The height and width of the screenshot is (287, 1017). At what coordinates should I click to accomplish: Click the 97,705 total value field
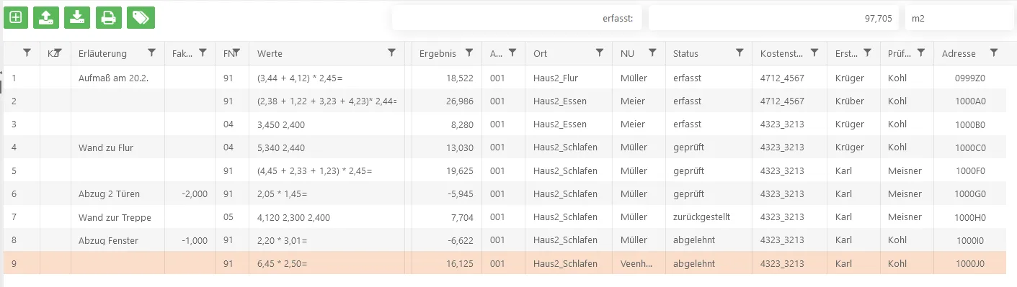click(x=774, y=19)
